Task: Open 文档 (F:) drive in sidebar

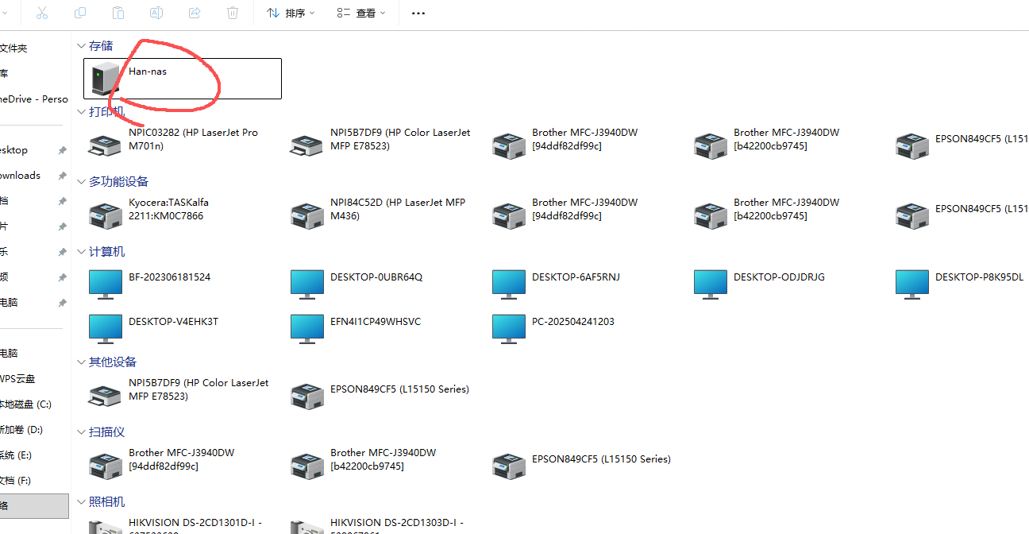Action: click(34, 481)
